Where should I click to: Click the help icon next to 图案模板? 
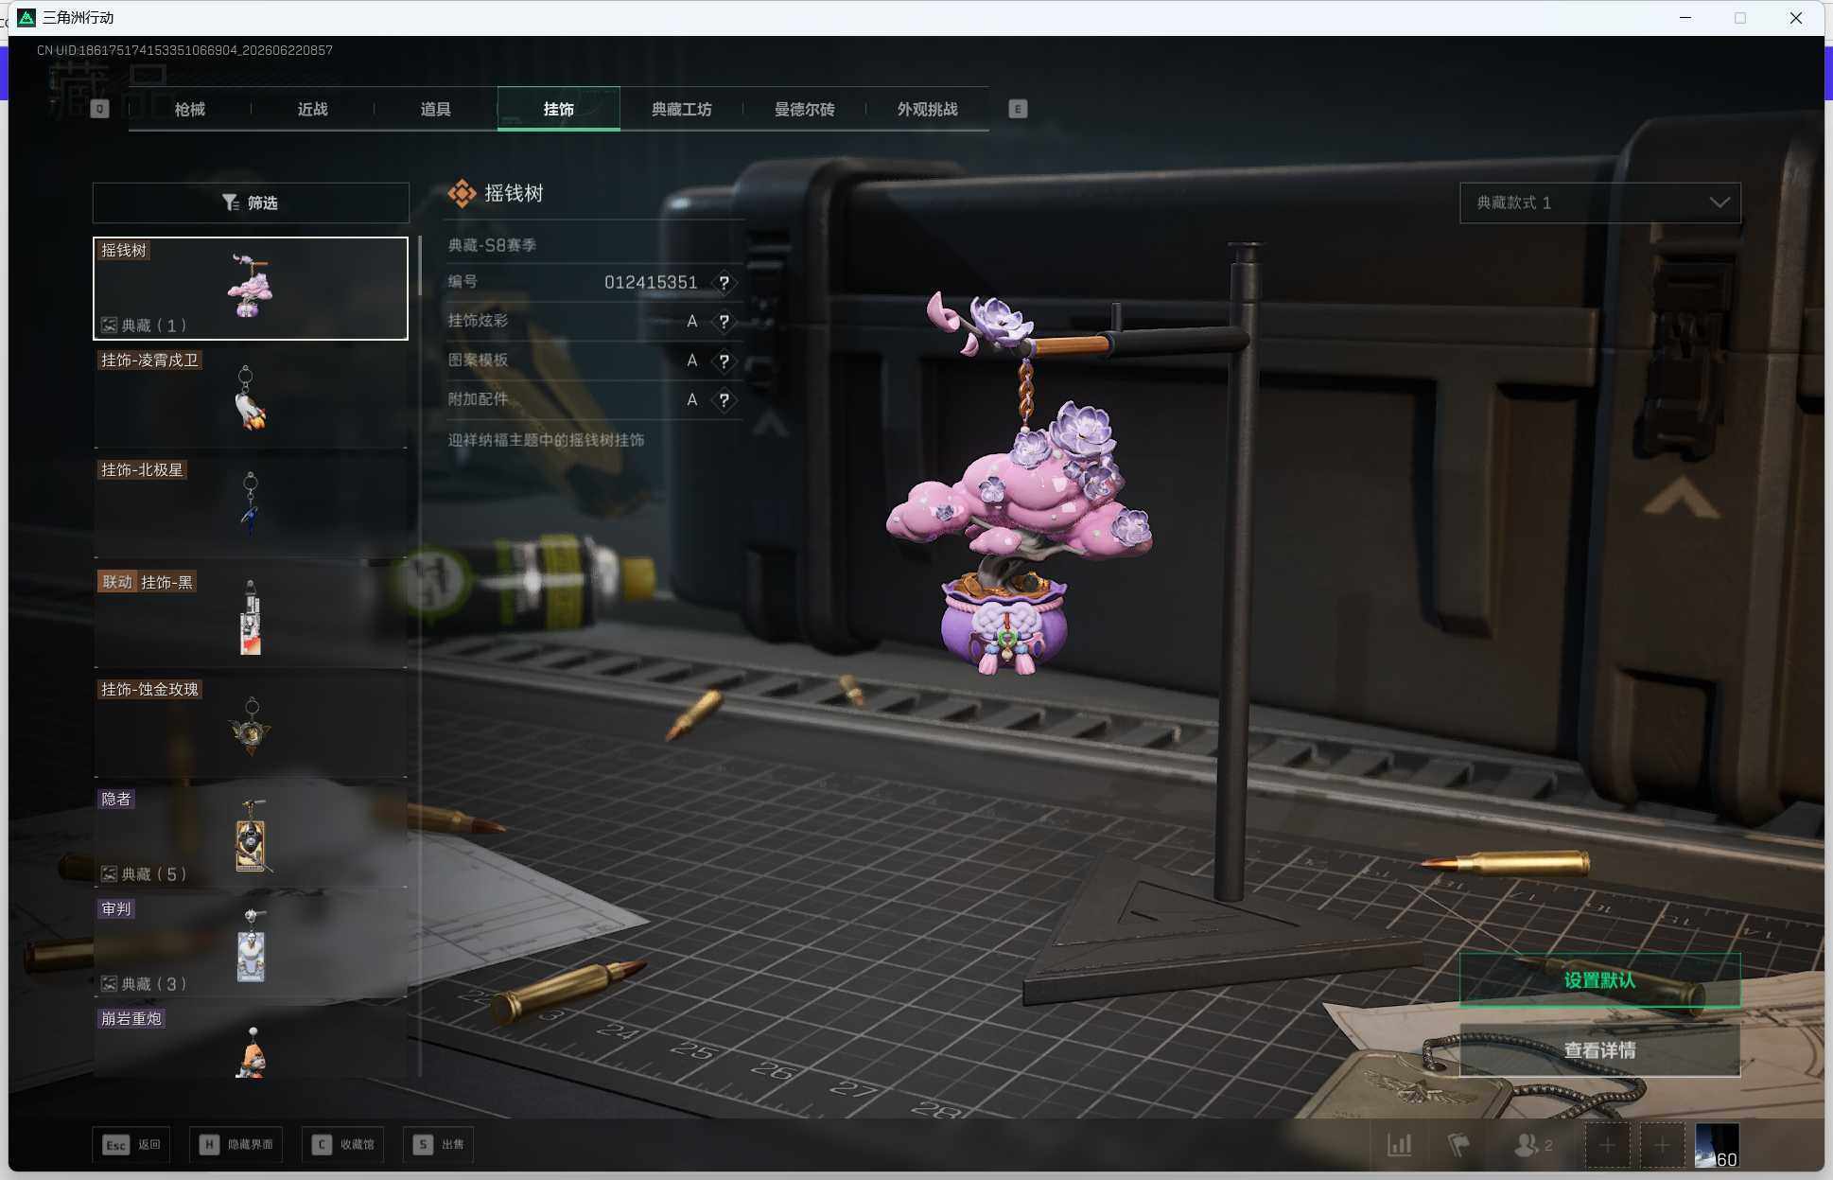pos(724,361)
